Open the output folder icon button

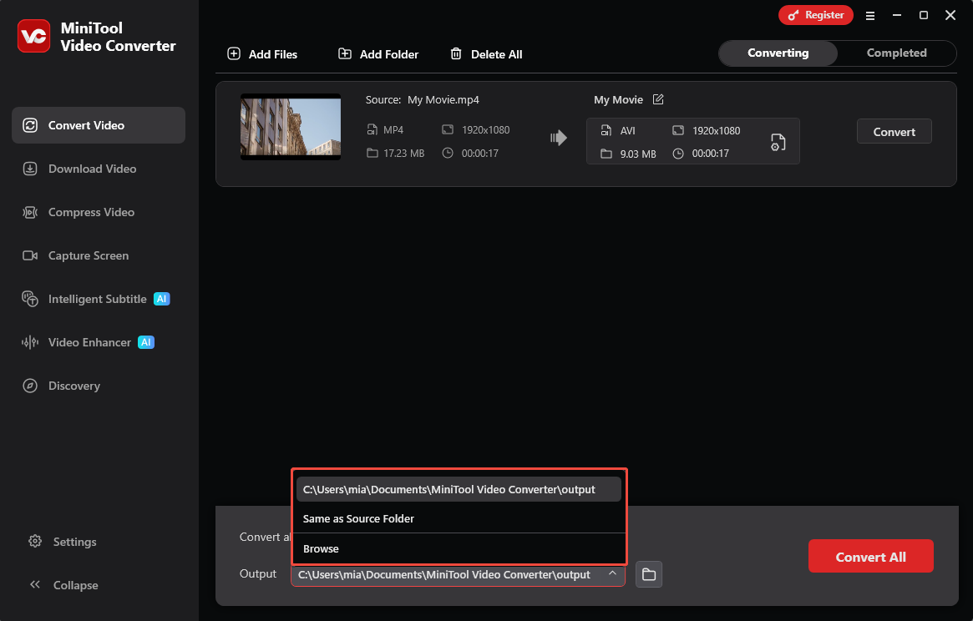pos(649,574)
